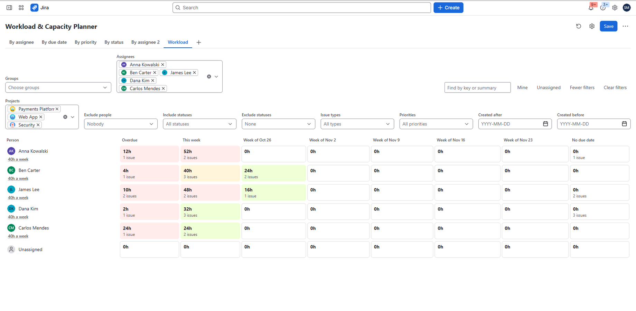
Task: Open Dana Kim's No due date 3 issues cell
Action: (x=599, y=212)
